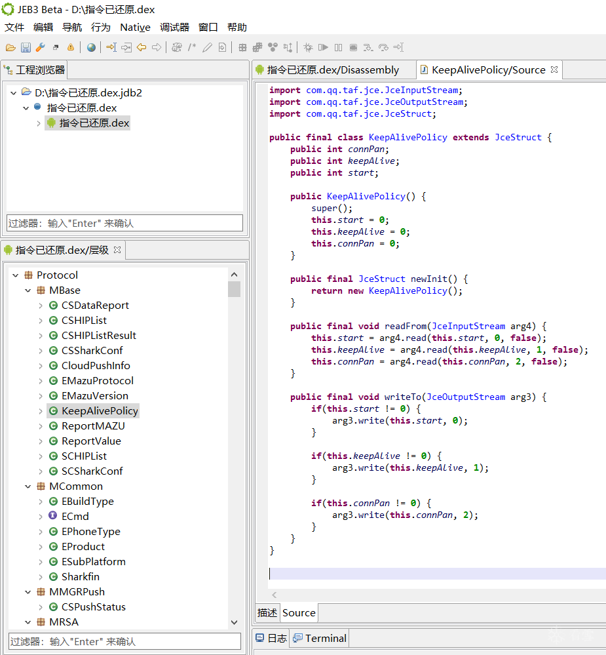This screenshot has width=606, height=655.
Task: Collapse the Protocol package node
Action: click(x=15, y=275)
